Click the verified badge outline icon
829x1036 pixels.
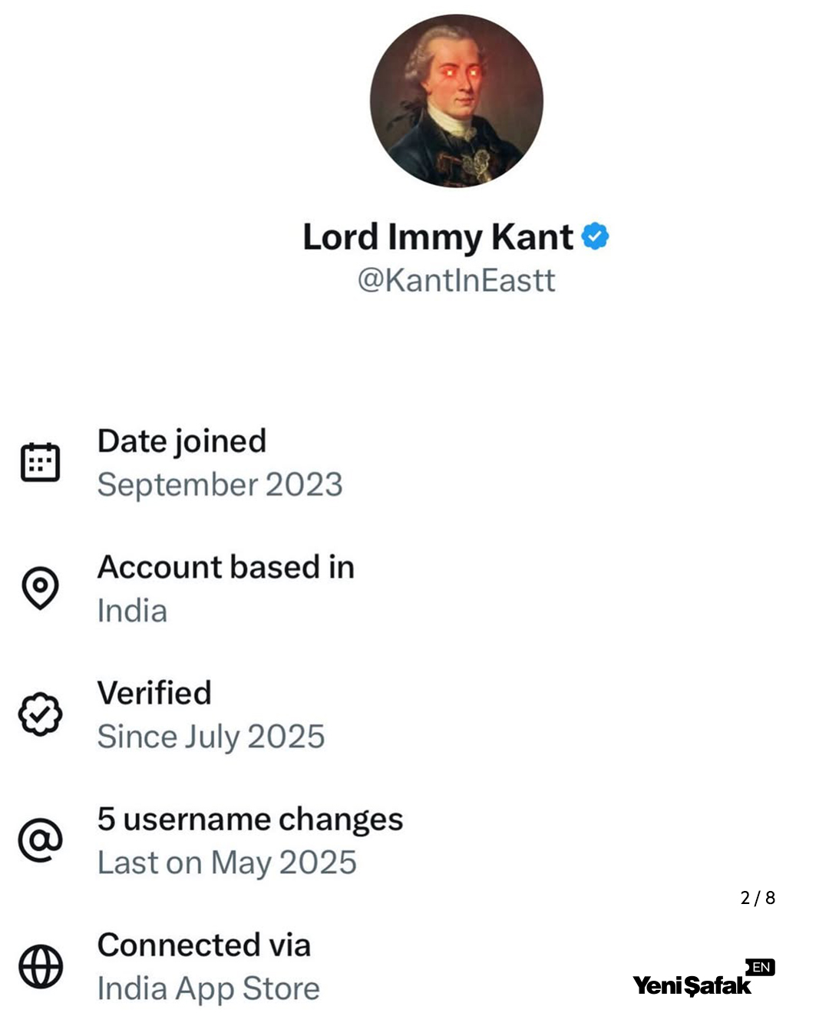(x=40, y=714)
